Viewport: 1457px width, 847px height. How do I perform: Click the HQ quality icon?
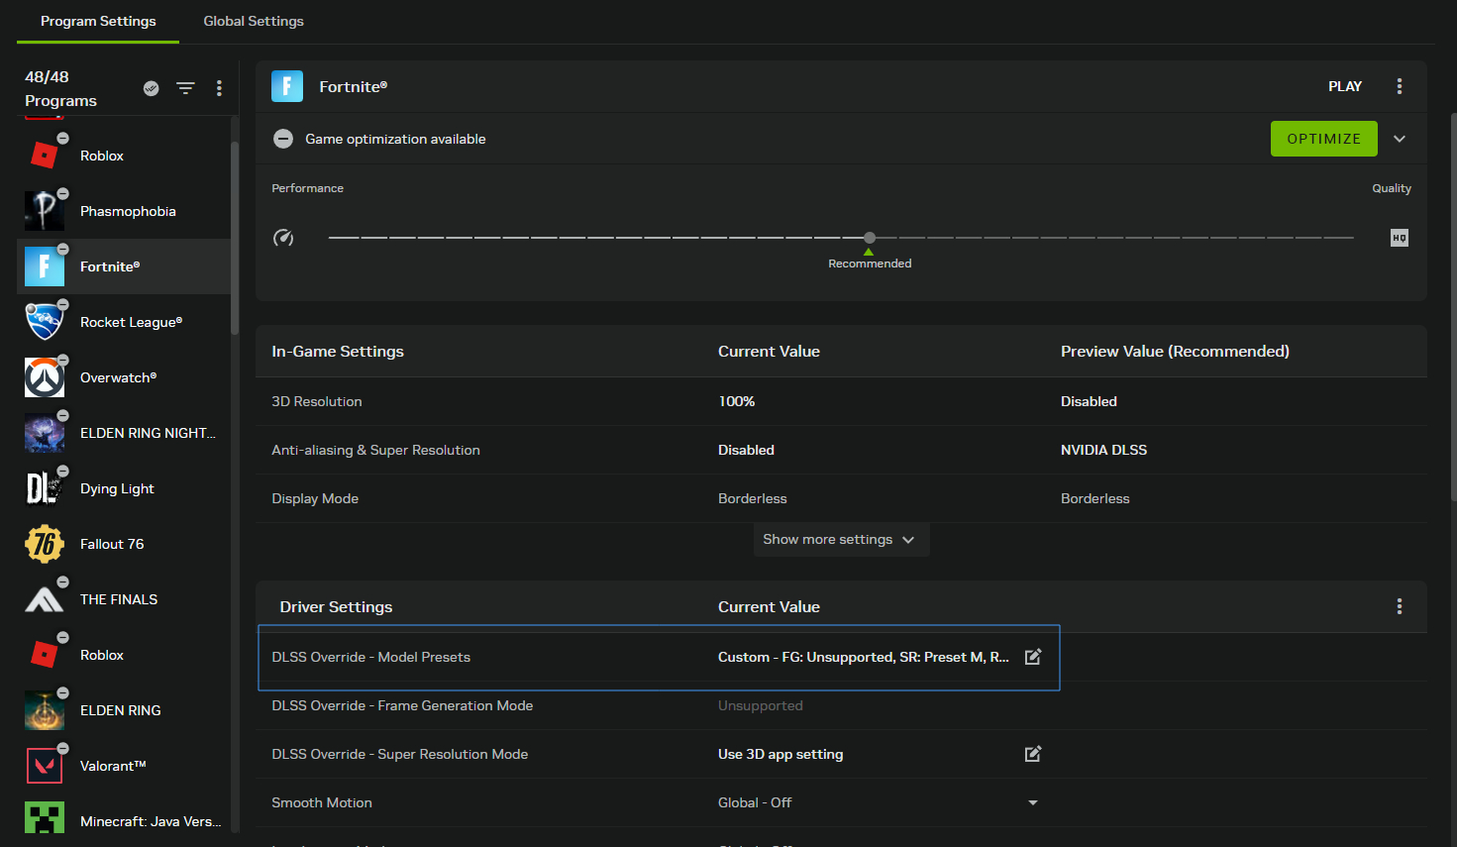(x=1400, y=238)
